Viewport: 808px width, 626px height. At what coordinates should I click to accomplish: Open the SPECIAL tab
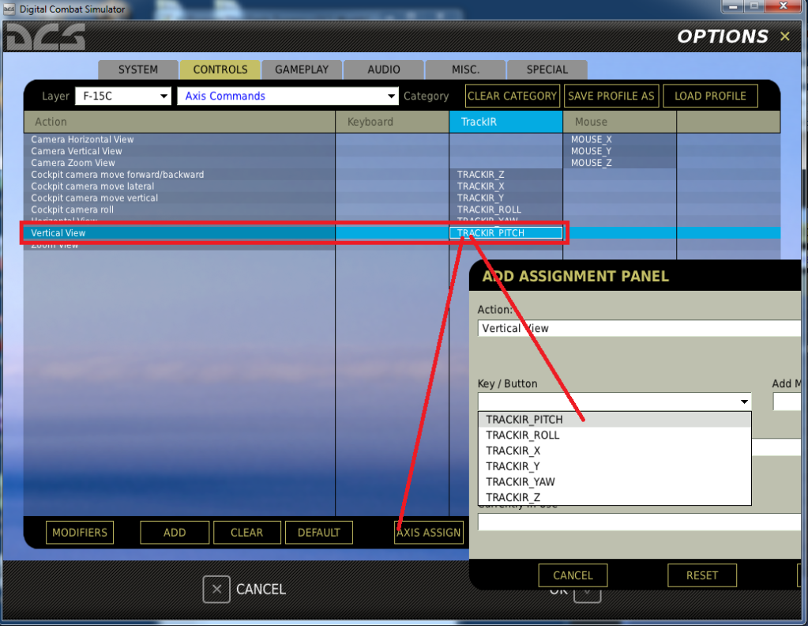[547, 70]
